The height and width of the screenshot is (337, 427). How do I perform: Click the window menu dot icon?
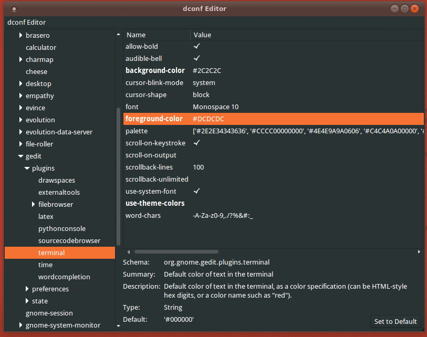pyautogui.click(x=14, y=9)
